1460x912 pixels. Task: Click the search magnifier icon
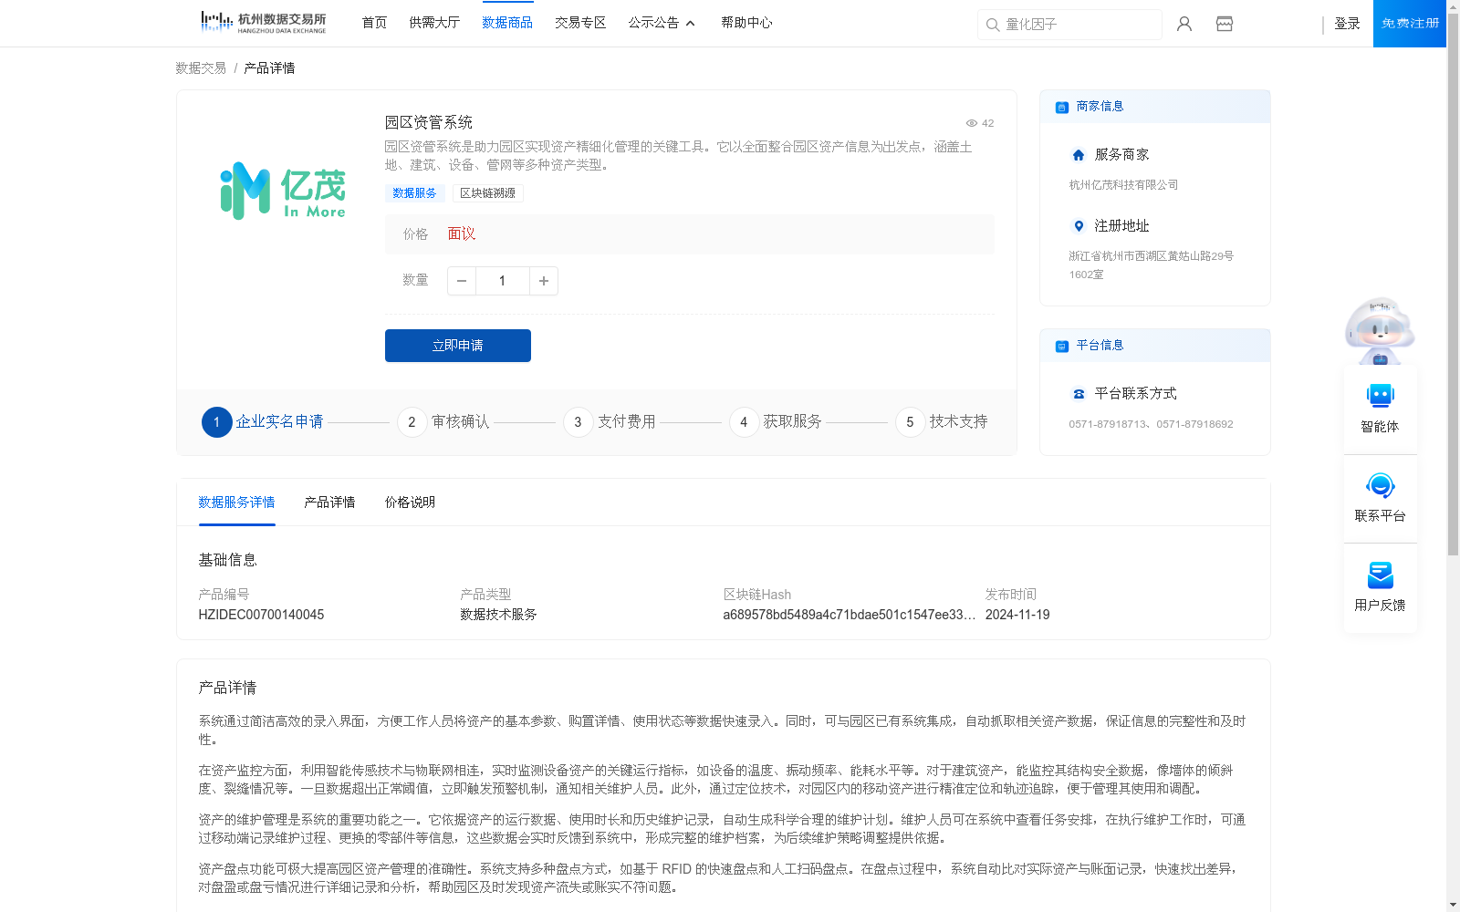pos(993,25)
